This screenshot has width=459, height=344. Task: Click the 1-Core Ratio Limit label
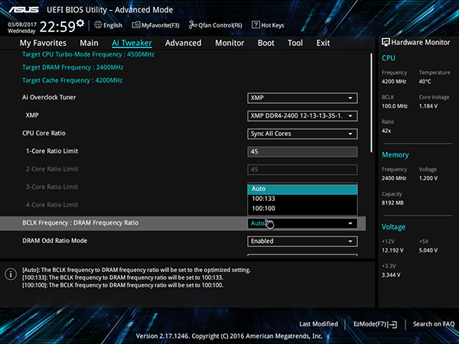click(52, 151)
